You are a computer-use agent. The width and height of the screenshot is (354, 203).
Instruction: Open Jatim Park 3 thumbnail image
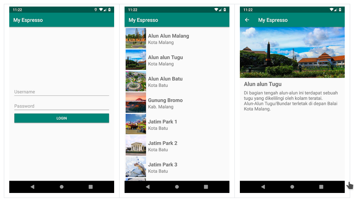pyautogui.click(x=136, y=167)
